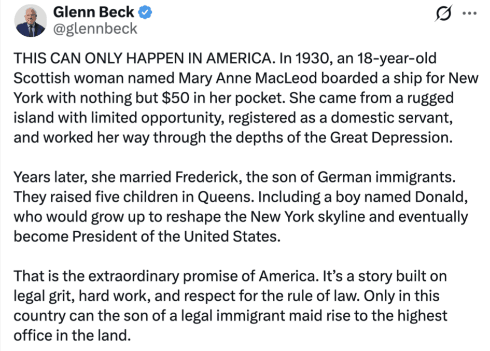Click "President of the United States" text
The height and width of the screenshot is (351, 490).
click(x=175, y=236)
